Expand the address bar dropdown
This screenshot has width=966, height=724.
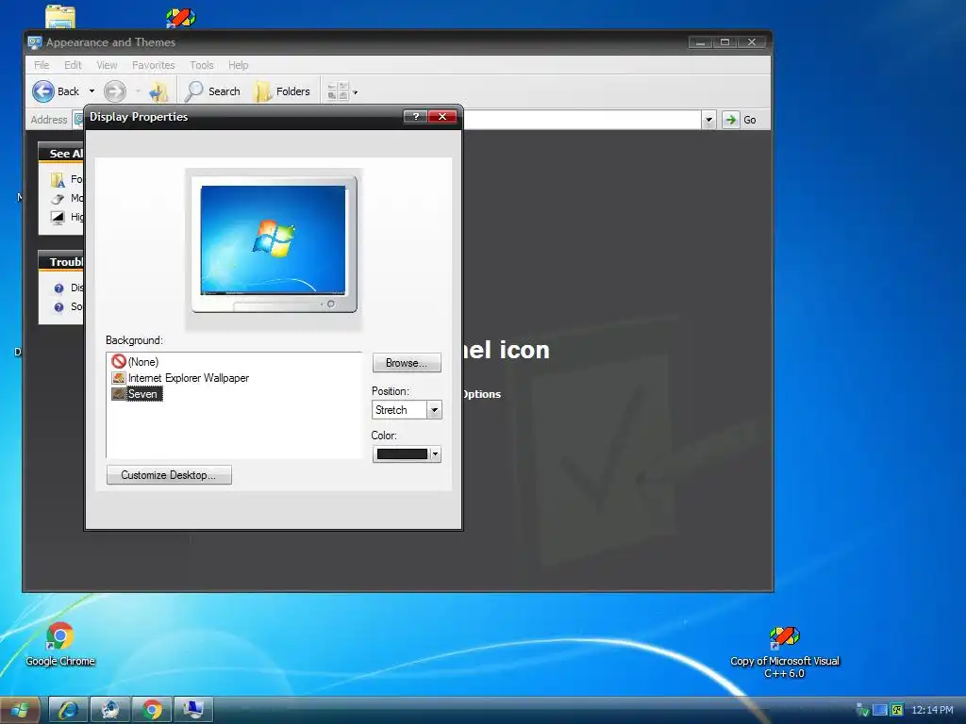point(708,120)
